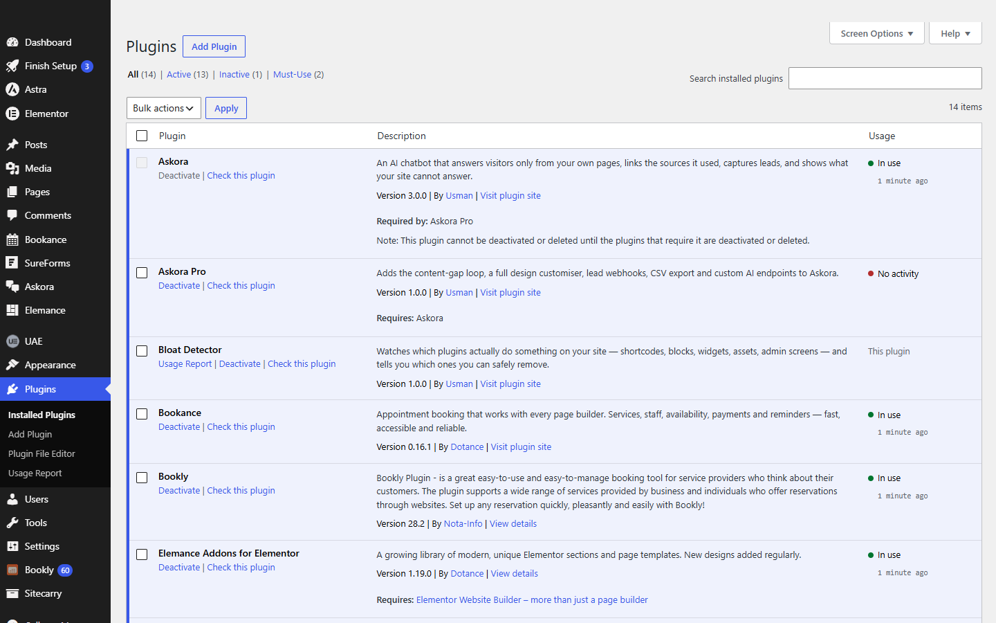Viewport: 996px width, 623px height.
Task: Open Usage Report submenu item
Action: [35, 473]
